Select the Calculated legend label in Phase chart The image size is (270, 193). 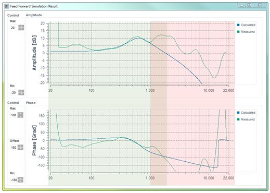(x=248, y=113)
